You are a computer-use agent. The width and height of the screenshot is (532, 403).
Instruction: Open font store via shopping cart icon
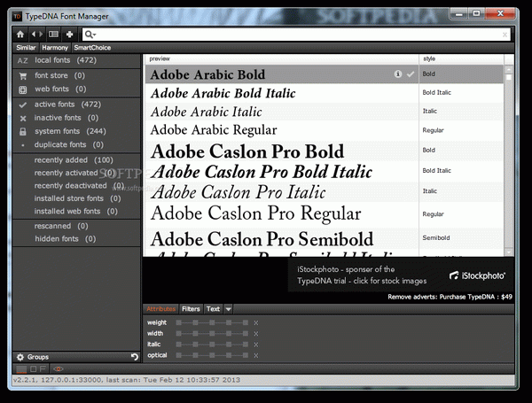23,76
